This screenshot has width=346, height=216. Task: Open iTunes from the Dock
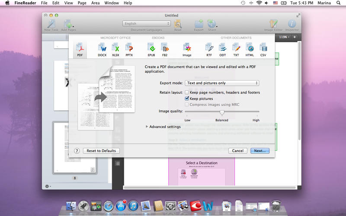pyautogui.click(x=133, y=206)
